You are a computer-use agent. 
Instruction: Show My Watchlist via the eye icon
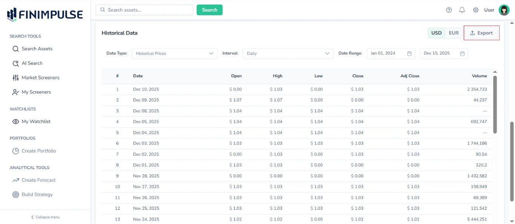point(15,121)
